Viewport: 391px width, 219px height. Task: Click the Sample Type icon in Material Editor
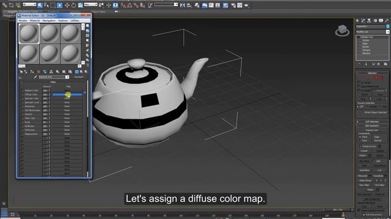tap(87, 26)
